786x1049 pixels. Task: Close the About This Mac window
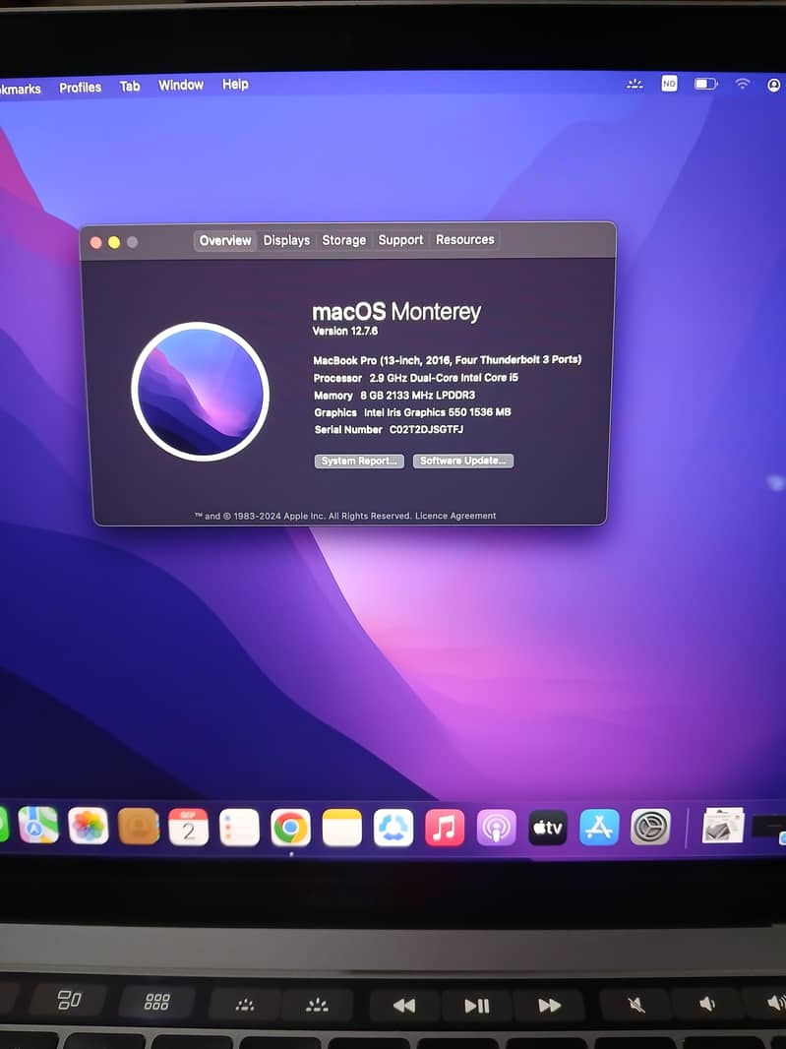point(96,242)
